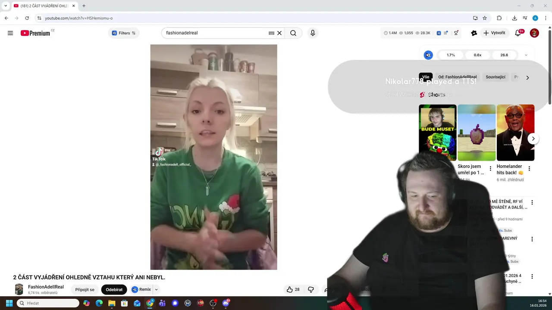Image resolution: width=552 pixels, height=310 pixels.
Task: Open the Homelander hits back short thumbnail
Action: 515,133
